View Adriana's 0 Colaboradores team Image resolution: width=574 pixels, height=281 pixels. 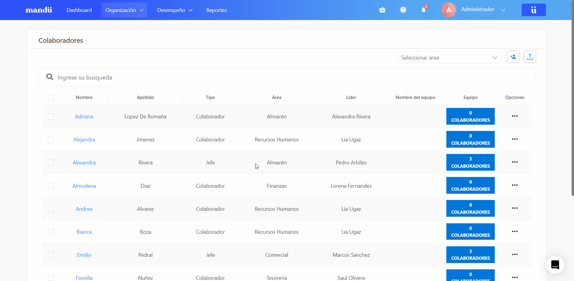(x=470, y=116)
